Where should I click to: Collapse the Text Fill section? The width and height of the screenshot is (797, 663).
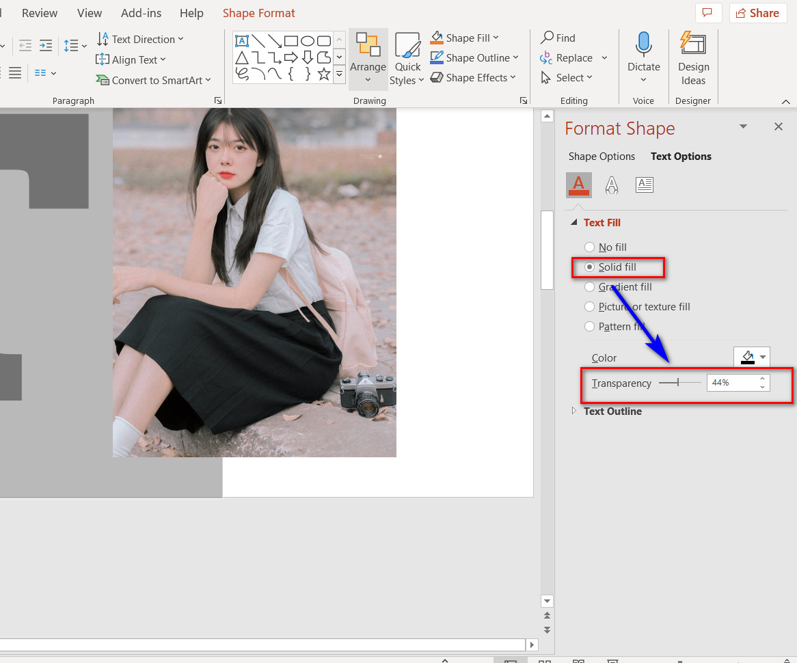pyautogui.click(x=574, y=222)
